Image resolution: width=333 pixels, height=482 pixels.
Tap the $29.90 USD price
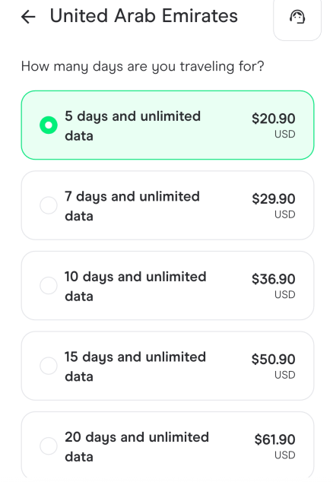[x=274, y=206]
